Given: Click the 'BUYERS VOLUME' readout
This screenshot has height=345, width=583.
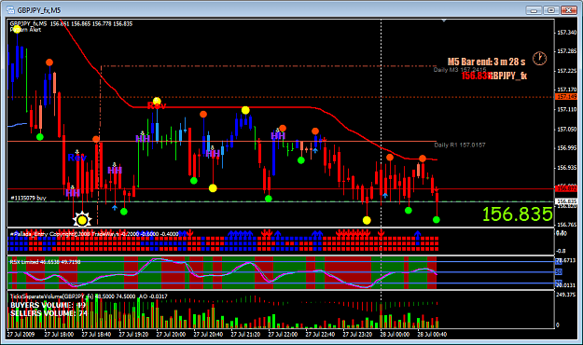Looking at the screenshot, I should pos(48,305).
